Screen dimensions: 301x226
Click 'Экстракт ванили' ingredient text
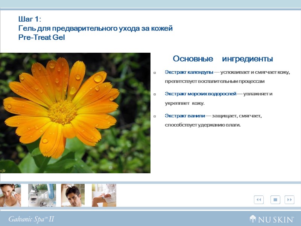point(185,116)
